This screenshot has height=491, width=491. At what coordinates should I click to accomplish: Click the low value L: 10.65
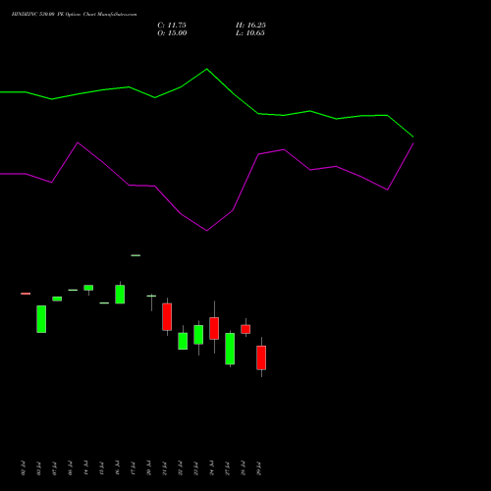click(250, 33)
